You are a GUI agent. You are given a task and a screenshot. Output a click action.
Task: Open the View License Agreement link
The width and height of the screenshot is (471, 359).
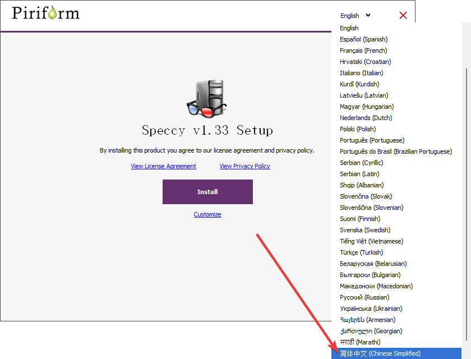(163, 166)
